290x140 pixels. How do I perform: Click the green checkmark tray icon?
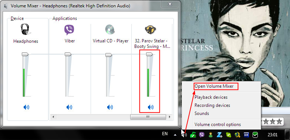click(255, 135)
